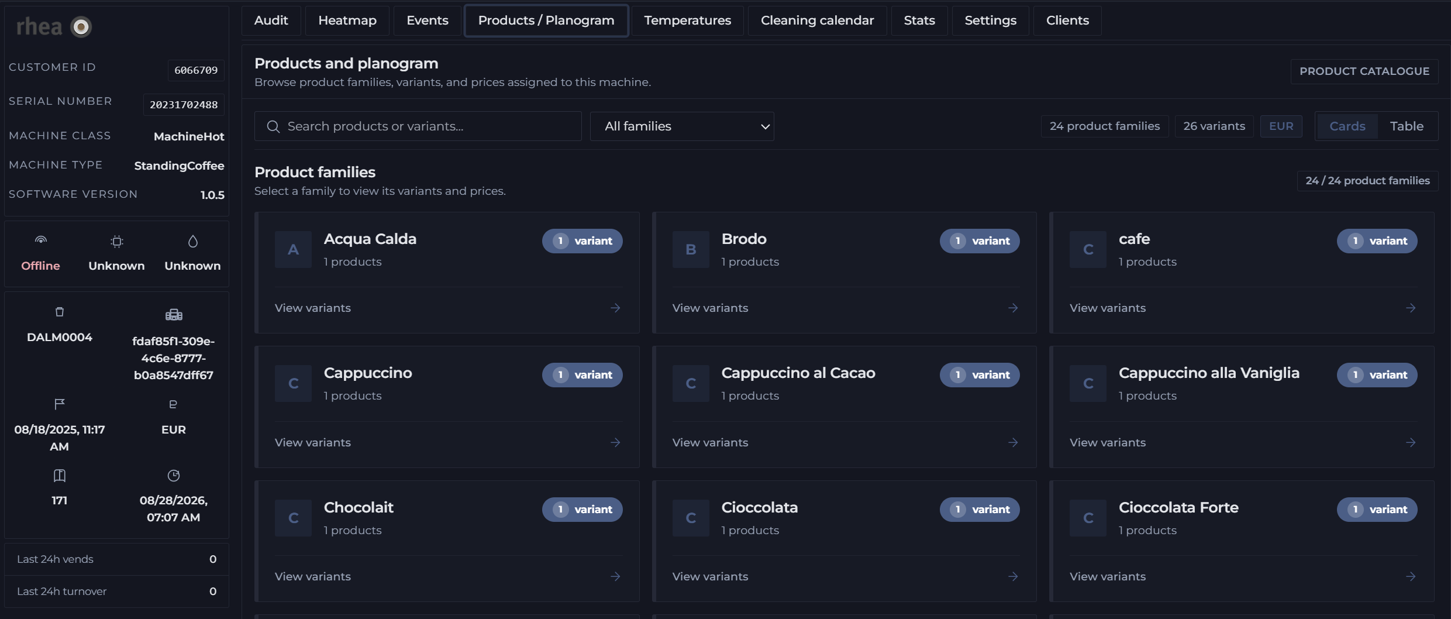This screenshot has height=619, width=1451.
Task: Click the register icon above the UUID
Action: (x=174, y=314)
